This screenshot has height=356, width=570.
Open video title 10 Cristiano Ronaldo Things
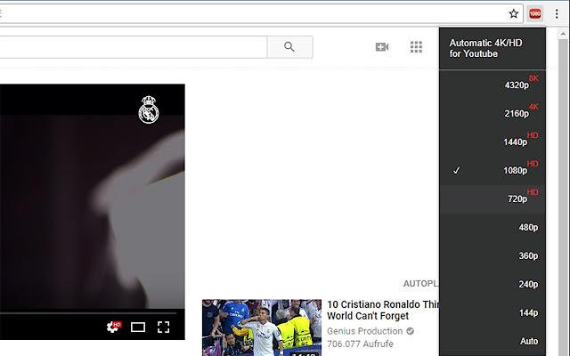click(383, 311)
